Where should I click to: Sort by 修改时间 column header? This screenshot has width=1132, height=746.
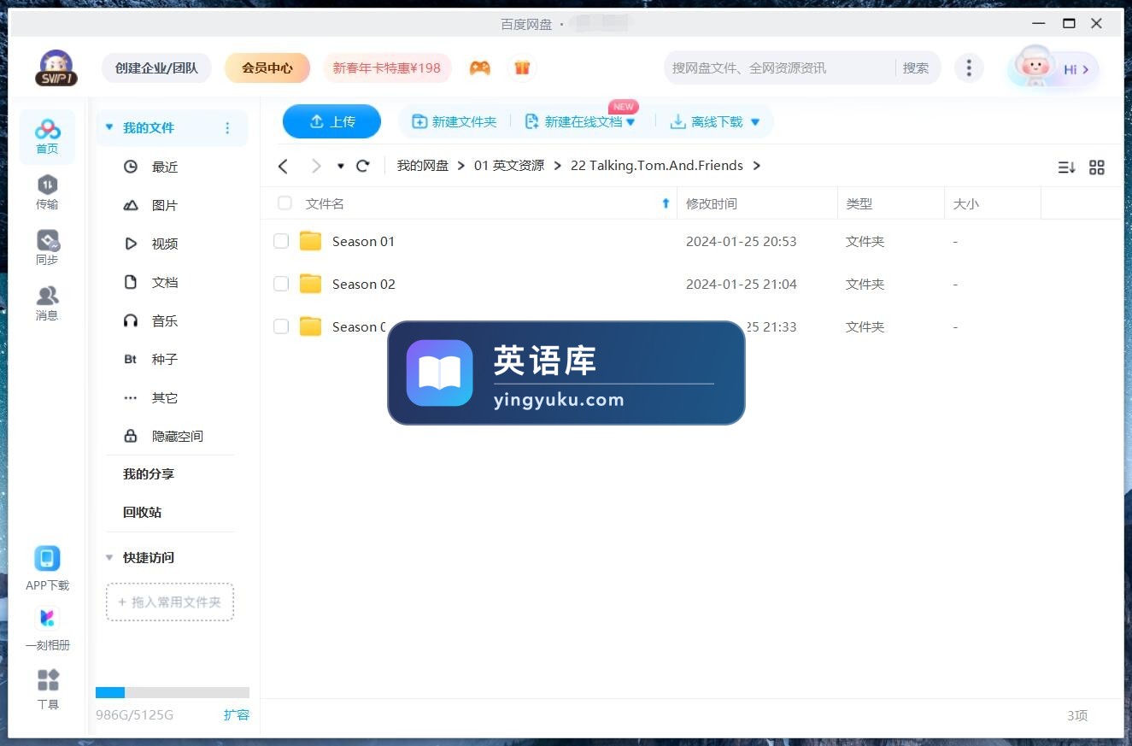coord(712,203)
